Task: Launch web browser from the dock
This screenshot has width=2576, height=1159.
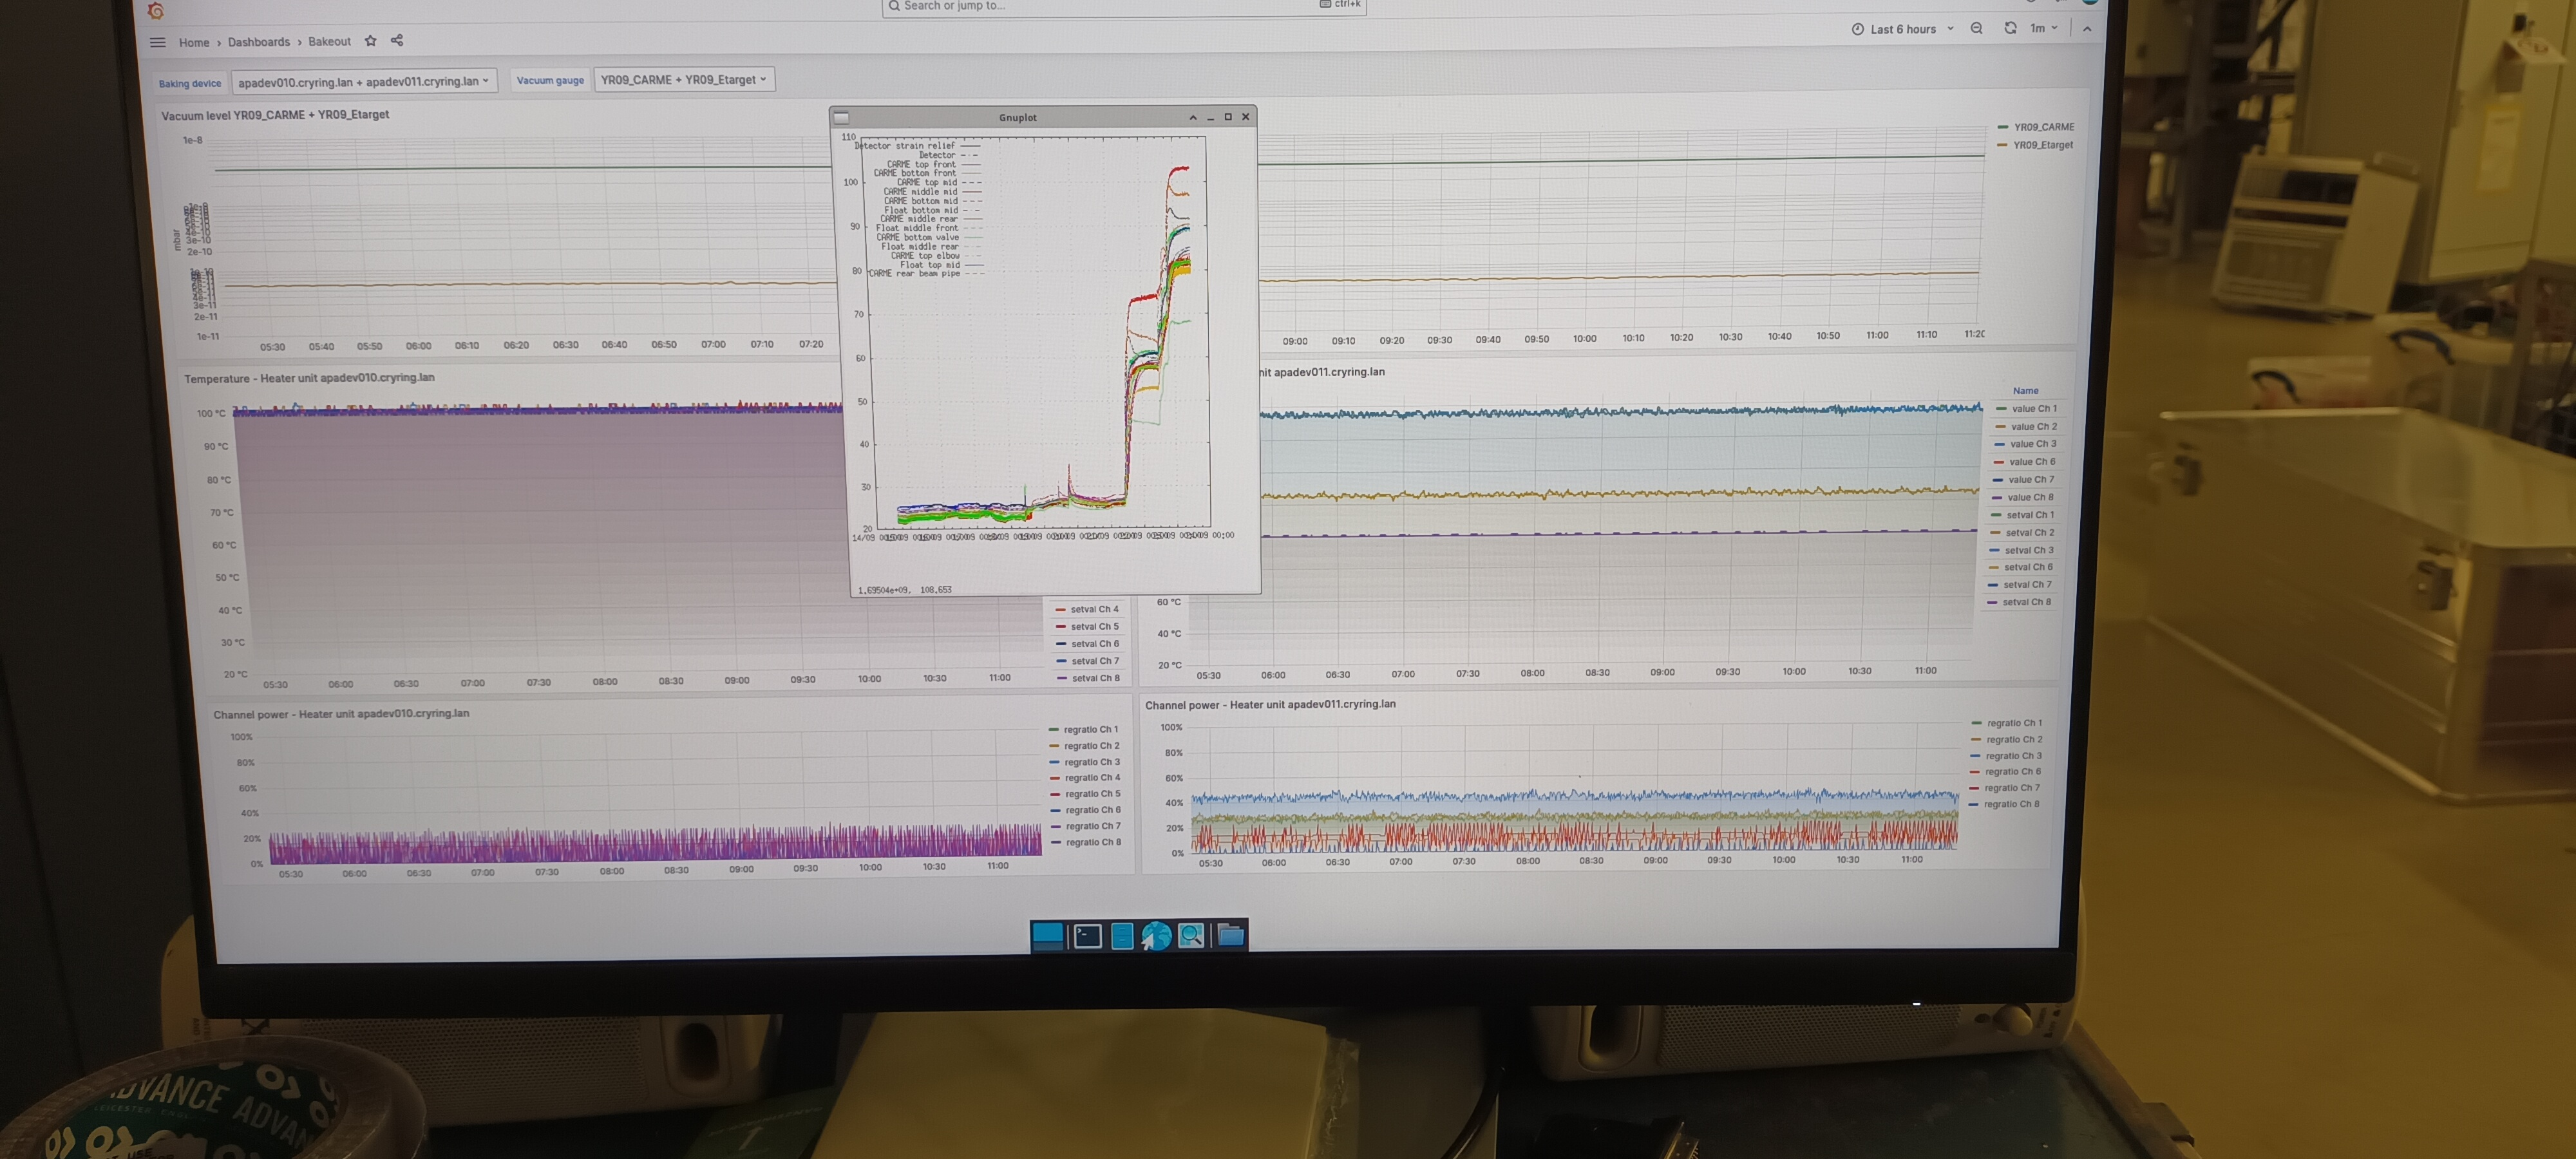Action: (x=1156, y=936)
